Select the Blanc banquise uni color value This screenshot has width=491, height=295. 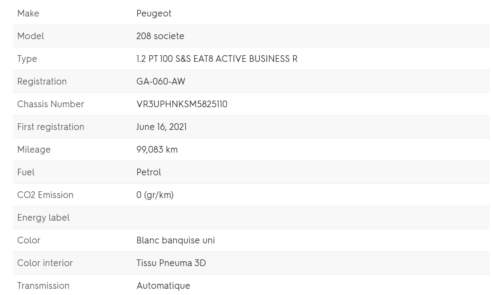point(176,240)
